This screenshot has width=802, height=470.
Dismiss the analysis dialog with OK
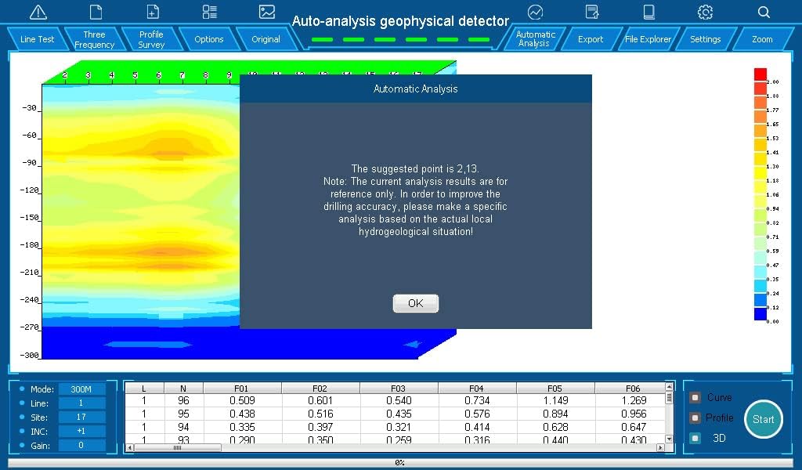pos(415,303)
